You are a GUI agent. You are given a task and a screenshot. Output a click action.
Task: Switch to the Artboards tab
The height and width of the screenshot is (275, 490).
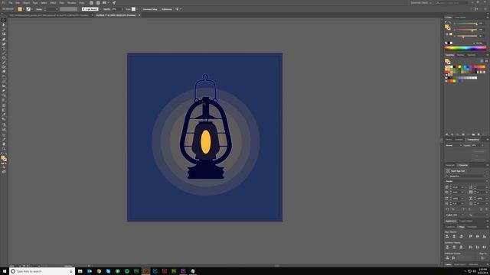(473, 264)
